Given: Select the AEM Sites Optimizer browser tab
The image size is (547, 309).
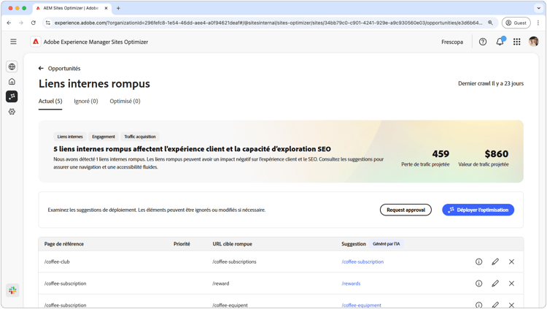Looking at the screenshot, I should pyautogui.click(x=71, y=8).
